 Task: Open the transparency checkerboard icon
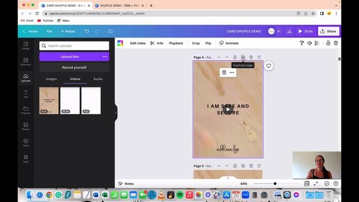click(x=317, y=43)
